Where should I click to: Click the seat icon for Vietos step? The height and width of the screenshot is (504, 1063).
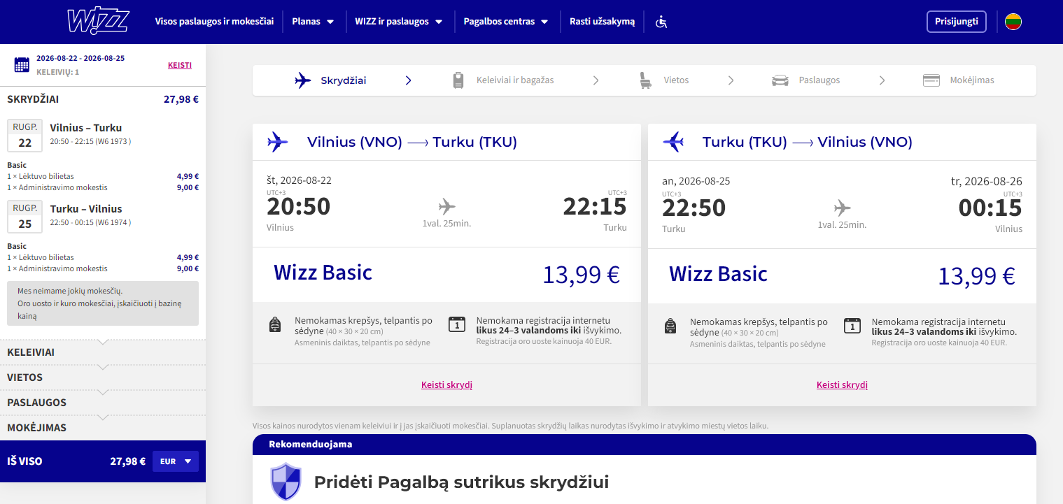coord(645,80)
